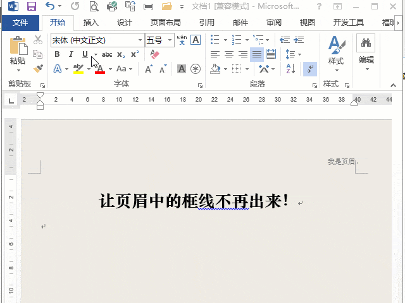Open the Page Layout (页面布局) tab
Screen dimensions: 405x303
[165, 23]
